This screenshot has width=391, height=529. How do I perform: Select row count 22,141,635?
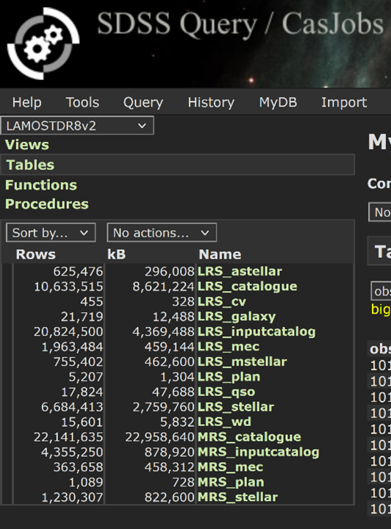[x=68, y=437]
